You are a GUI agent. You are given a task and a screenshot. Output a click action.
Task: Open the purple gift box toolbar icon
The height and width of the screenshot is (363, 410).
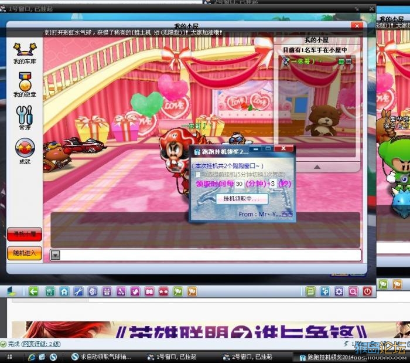pyautogui.click(x=107, y=291)
